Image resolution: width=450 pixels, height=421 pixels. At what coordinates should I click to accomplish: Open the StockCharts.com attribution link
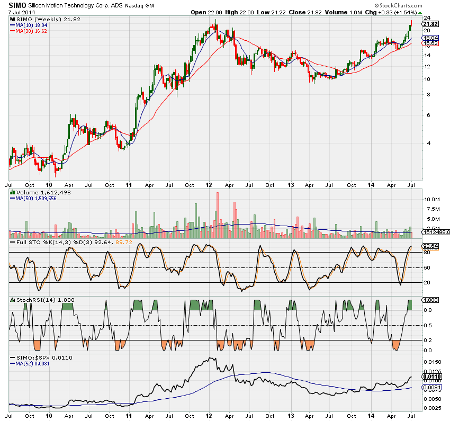tap(398, 5)
